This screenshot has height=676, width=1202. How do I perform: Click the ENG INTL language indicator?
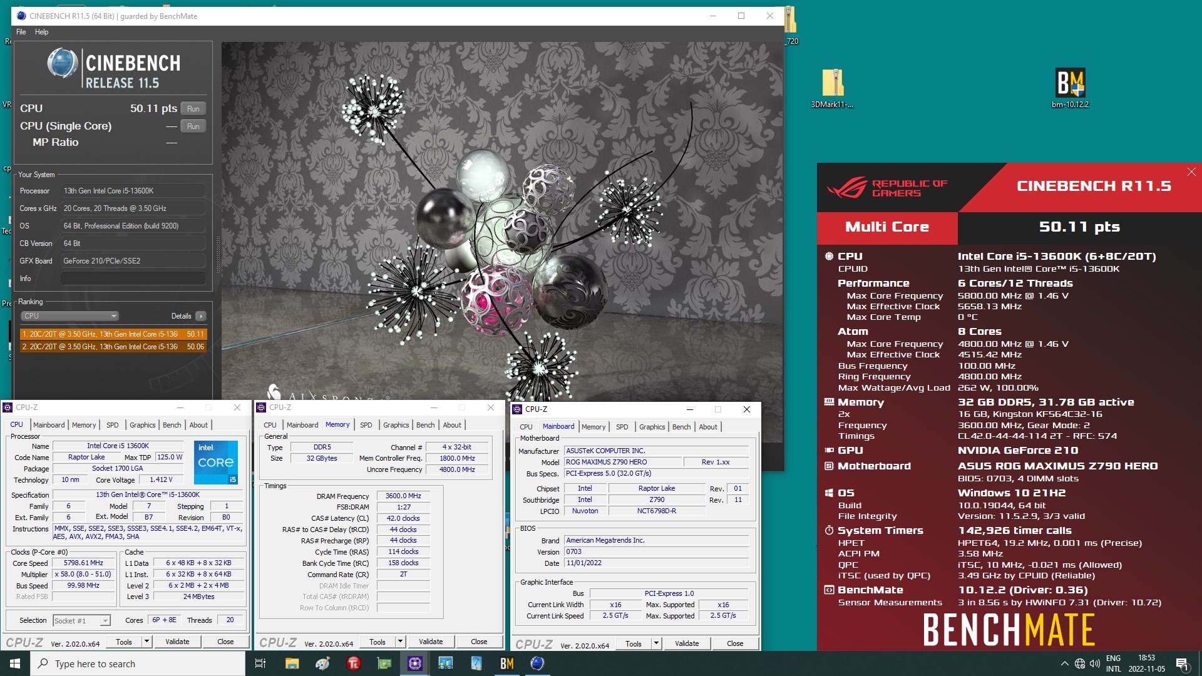pos(1114,663)
